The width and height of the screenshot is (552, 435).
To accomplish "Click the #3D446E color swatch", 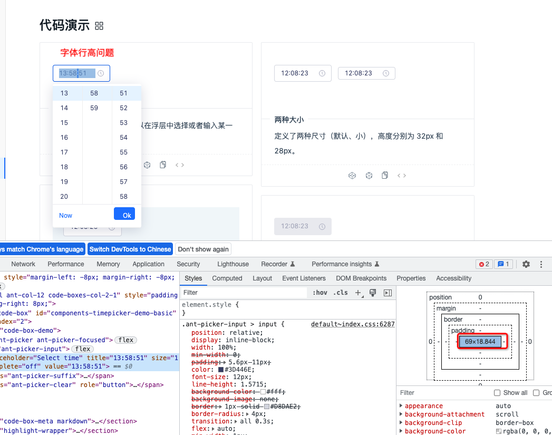I will (x=221, y=370).
